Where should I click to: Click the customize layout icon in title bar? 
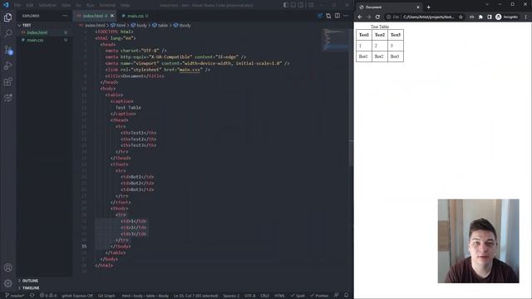point(310,5)
